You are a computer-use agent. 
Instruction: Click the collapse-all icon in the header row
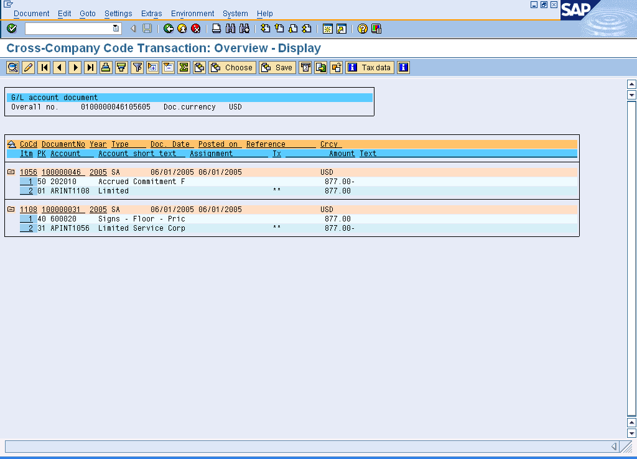point(11,144)
